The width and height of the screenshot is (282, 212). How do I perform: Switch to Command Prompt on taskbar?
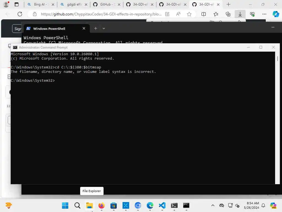tap(186, 205)
